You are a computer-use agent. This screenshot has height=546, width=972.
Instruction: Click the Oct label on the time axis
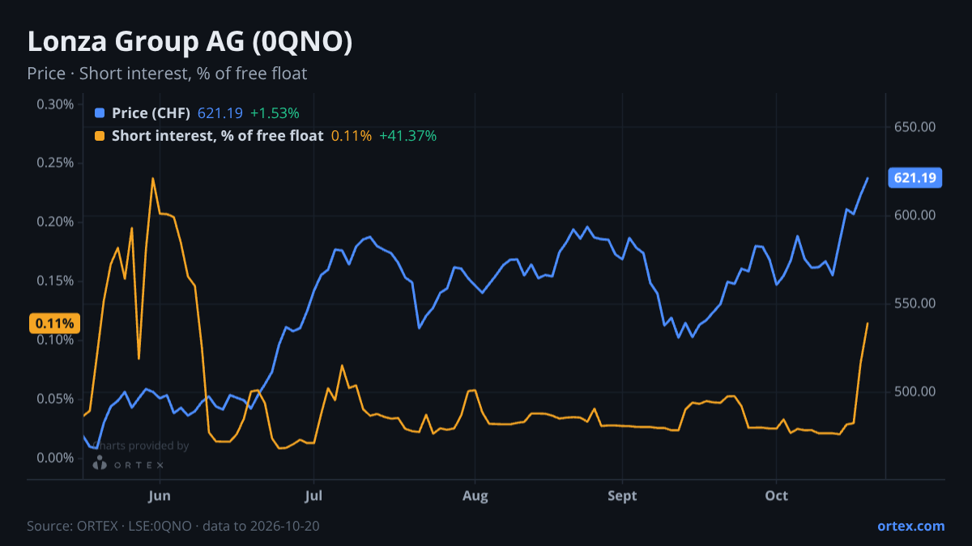[776, 496]
